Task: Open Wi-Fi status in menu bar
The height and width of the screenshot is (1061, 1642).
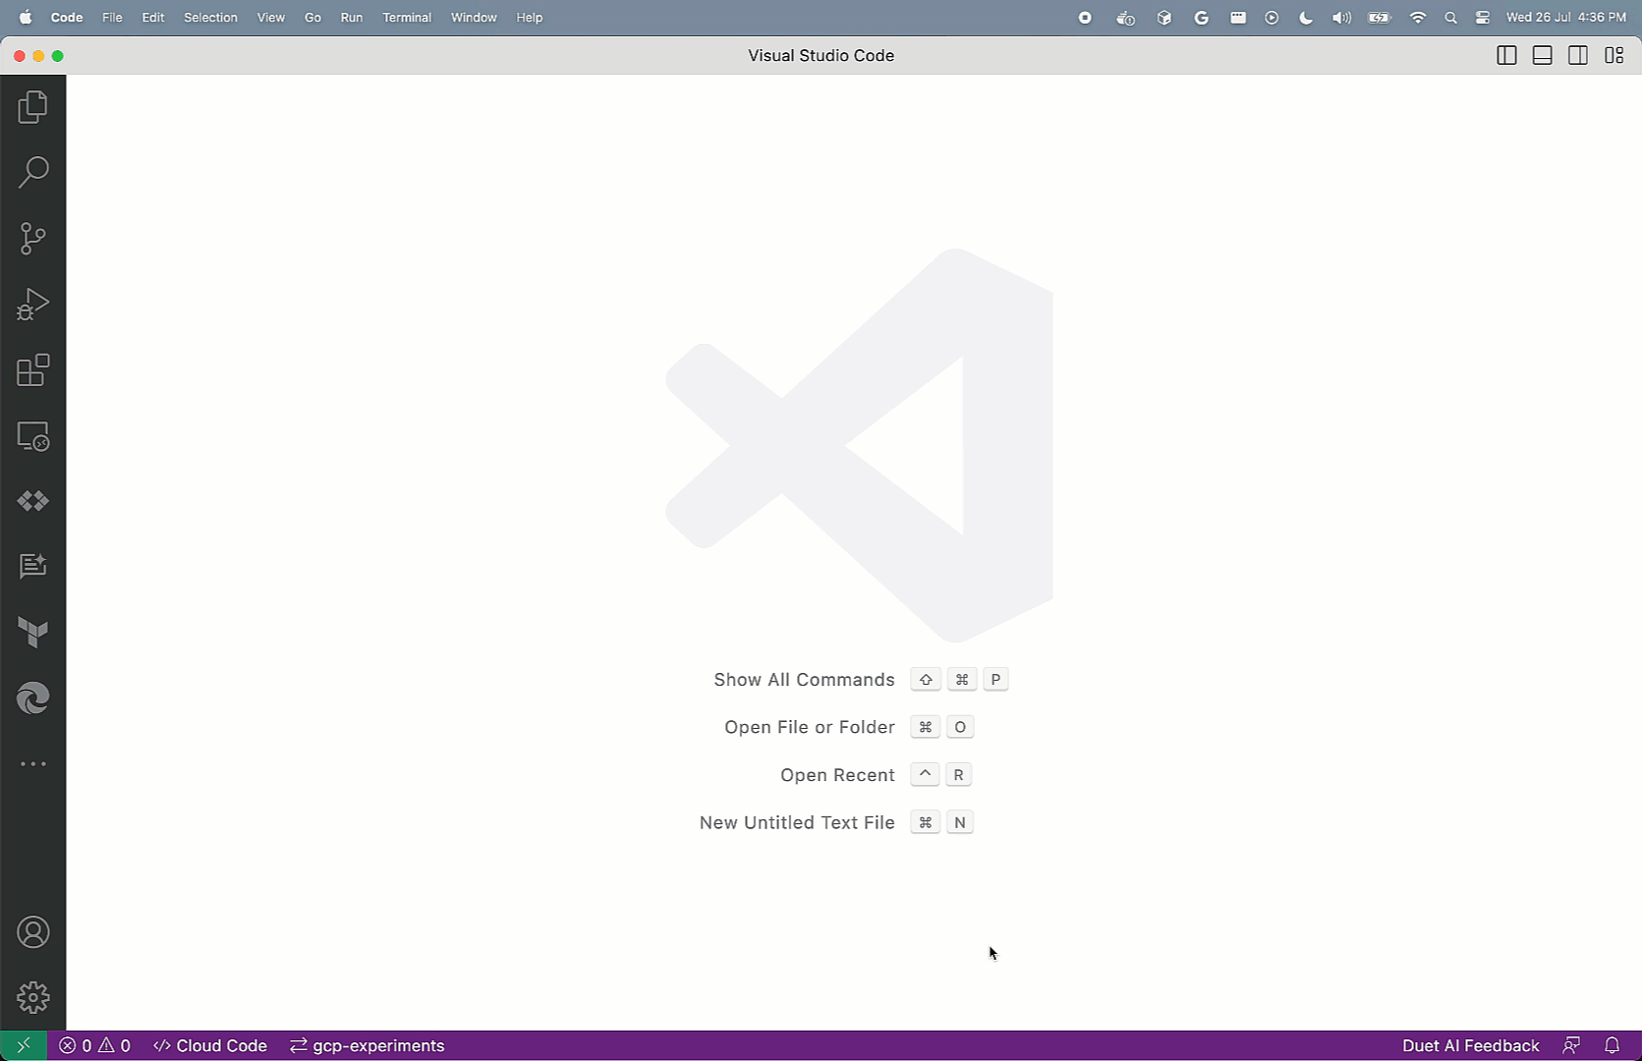Action: tap(1418, 18)
